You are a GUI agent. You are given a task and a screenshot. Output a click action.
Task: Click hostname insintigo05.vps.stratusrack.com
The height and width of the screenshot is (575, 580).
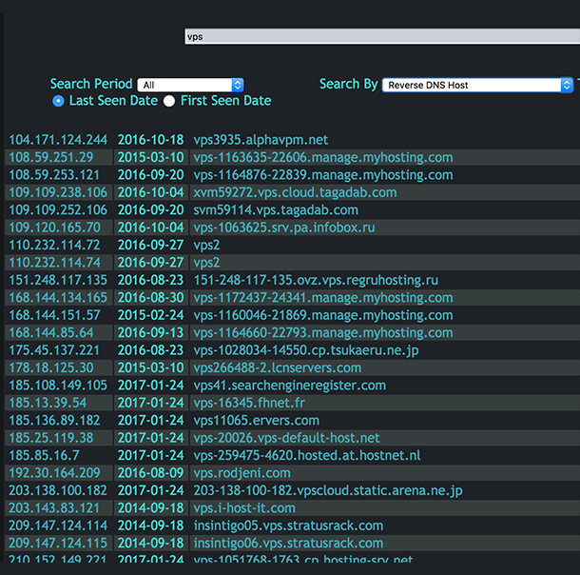[x=288, y=525]
